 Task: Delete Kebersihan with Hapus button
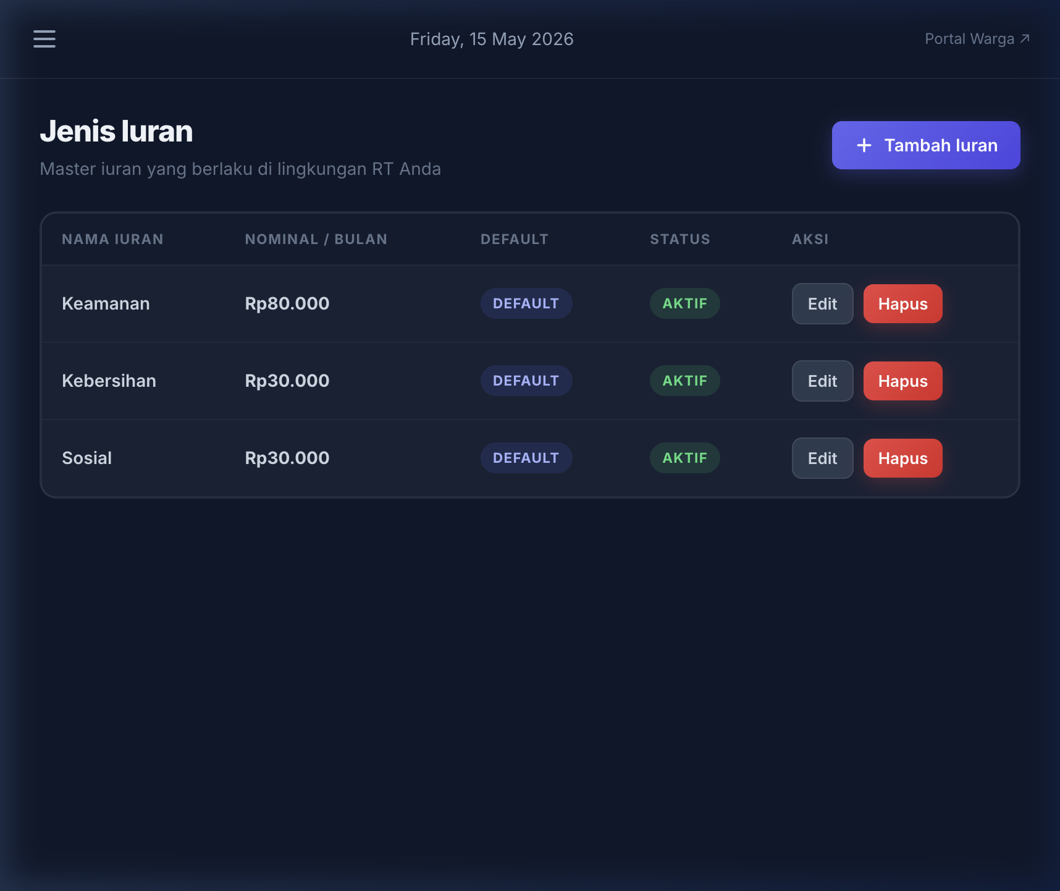903,381
